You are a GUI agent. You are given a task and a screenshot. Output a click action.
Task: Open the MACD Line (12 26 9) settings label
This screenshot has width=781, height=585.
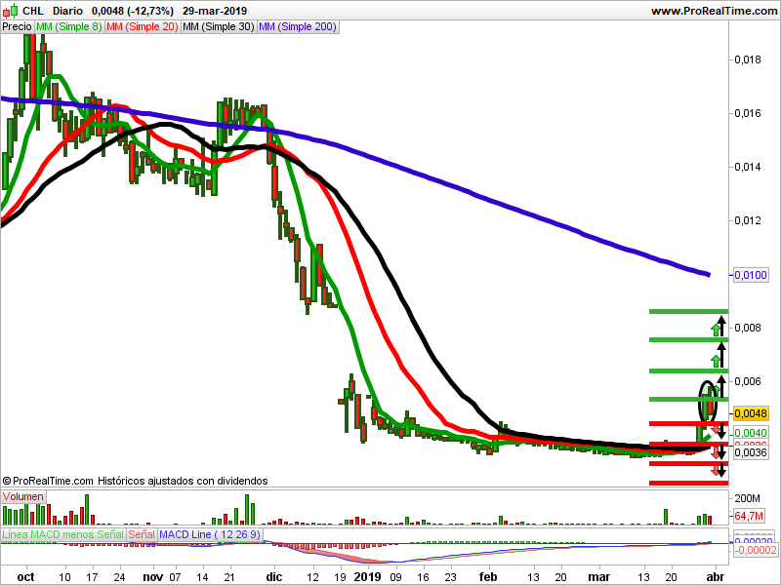click(x=196, y=534)
